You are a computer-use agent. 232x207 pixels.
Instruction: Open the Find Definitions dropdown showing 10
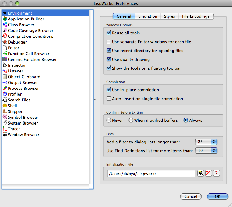tap(206, 151)
